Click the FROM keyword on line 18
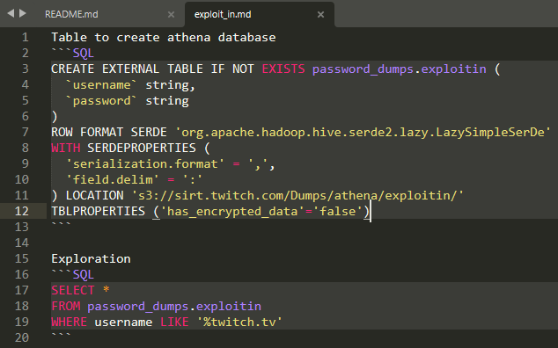 66,306
